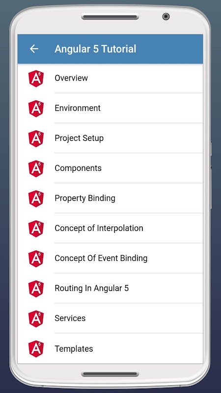The height and width of the screenshot is (393, 221).
Task: Open Concept of Interpolation topic
Action: pyautogui.click(x=110, y=228)
